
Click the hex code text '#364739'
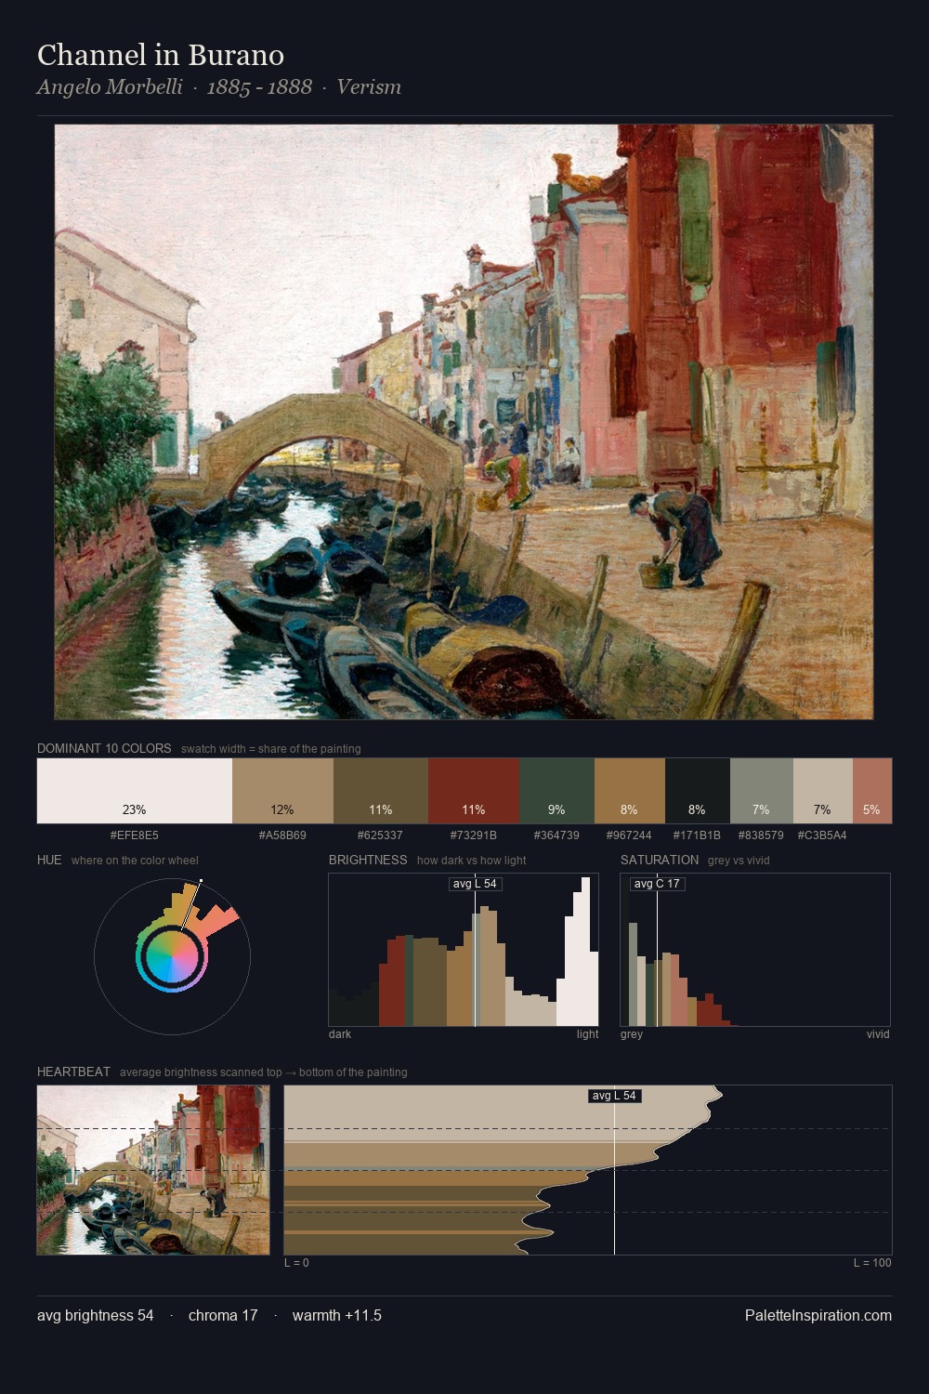(x=556, y=835)
